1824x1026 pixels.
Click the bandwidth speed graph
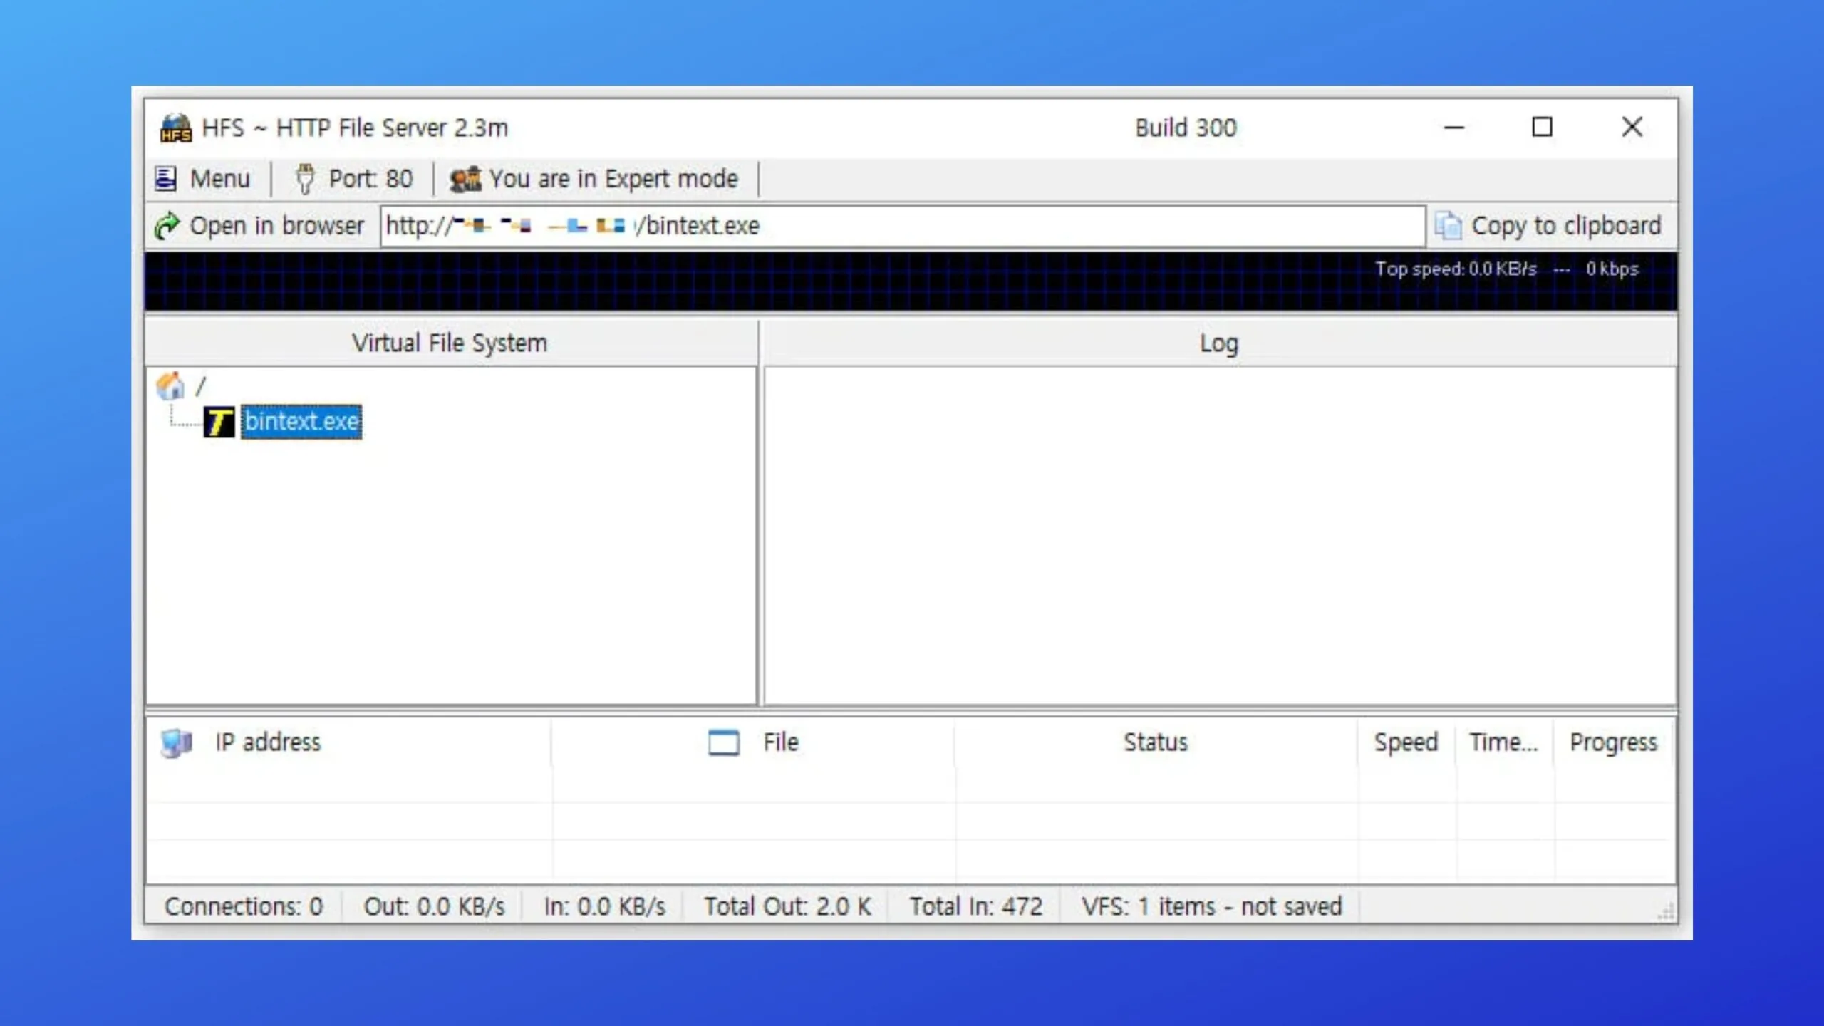911,281
